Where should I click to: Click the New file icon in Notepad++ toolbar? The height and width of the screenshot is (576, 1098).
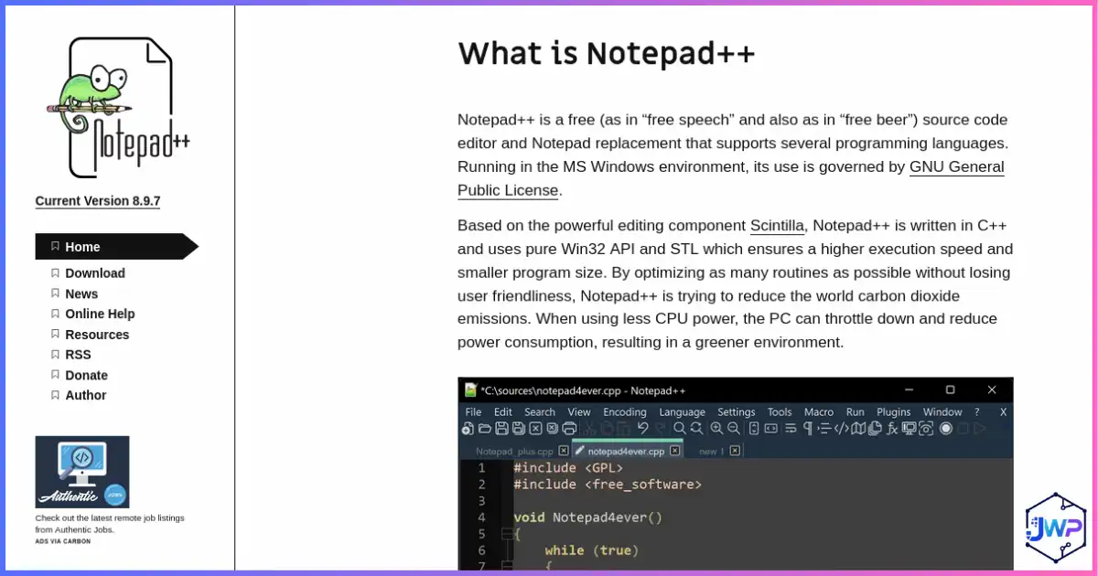[467, 428]
